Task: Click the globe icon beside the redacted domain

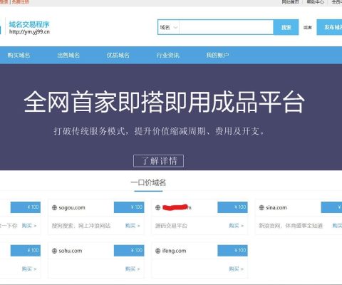Action: pos(157,207)
